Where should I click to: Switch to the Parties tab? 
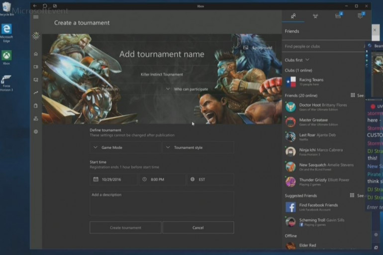[x=315, y=16]
